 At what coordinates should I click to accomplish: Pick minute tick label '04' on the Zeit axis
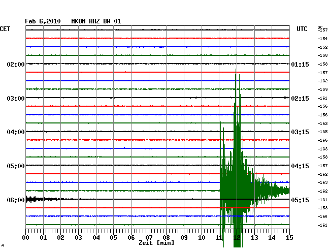(96, 238)
